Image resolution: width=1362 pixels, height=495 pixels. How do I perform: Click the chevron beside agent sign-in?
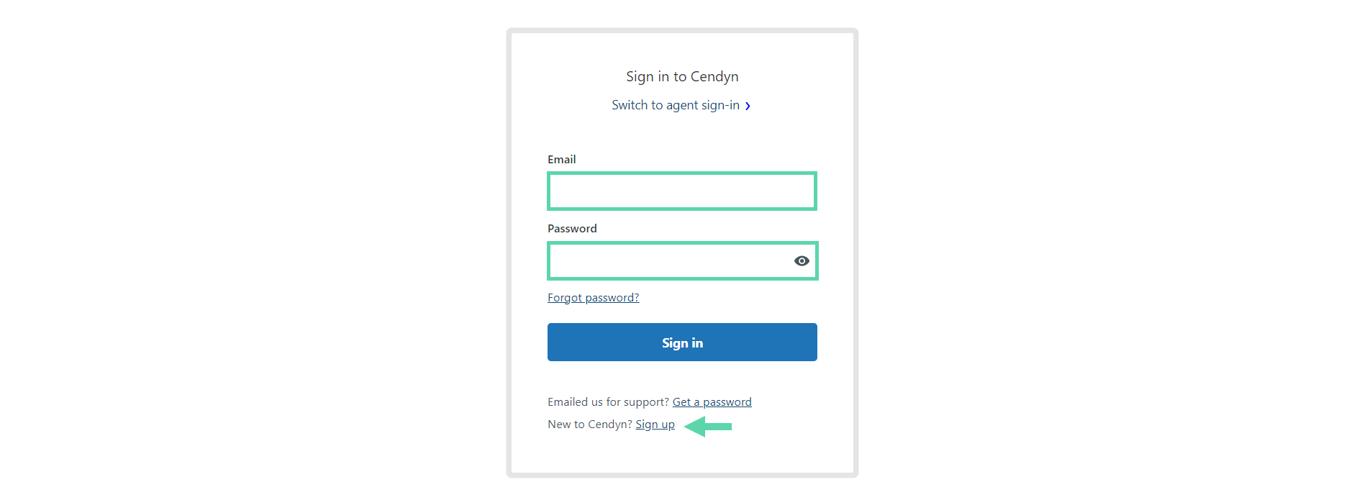748,106
